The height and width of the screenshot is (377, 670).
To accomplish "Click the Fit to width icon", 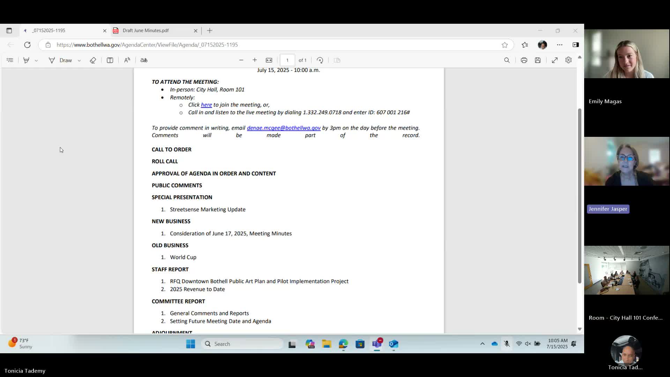I will point(269,60).
